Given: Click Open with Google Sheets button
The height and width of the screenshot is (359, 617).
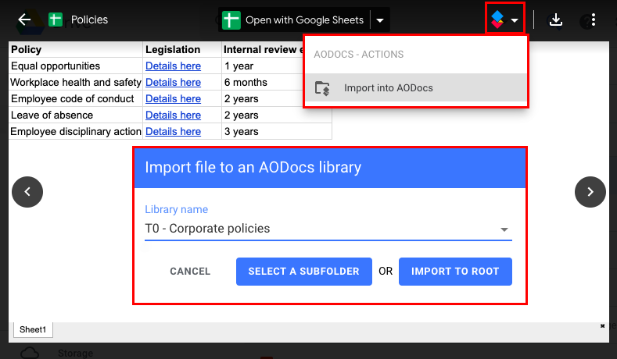Looking at the screenshot, I should 294,20.
